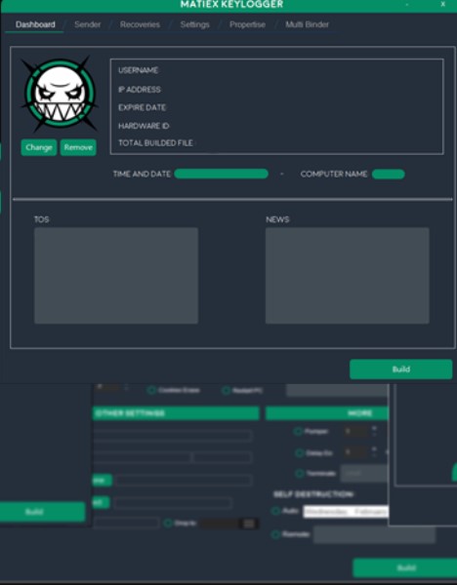
Task: Select the TOTAL BUILDED FILE label row
Action: point(155,143)
